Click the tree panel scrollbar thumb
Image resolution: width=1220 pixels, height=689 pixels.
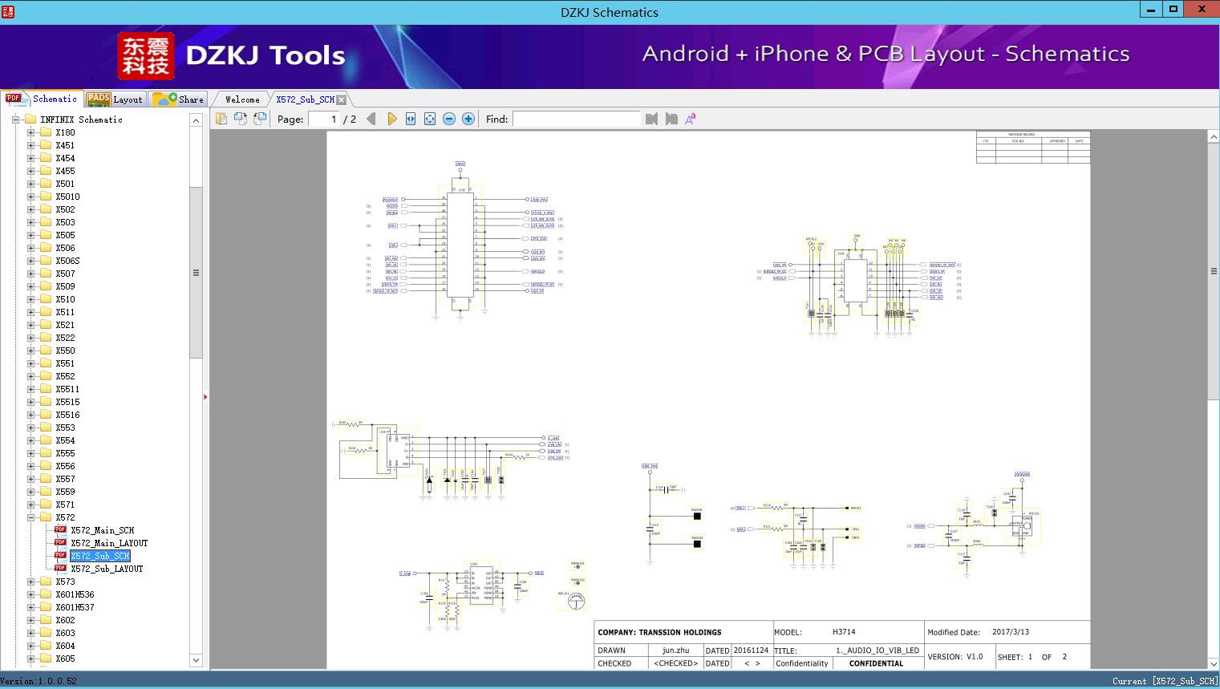point(196,273)
